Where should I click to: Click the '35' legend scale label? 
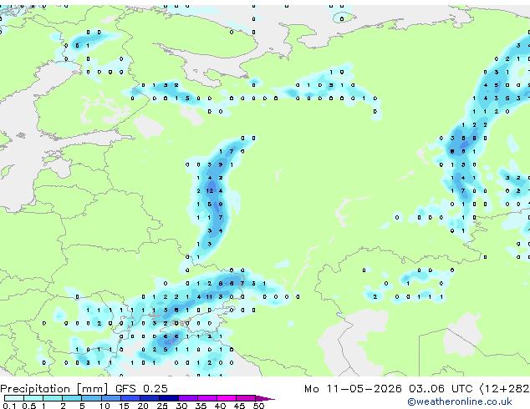pyautogui.click(x=201, y=406)
